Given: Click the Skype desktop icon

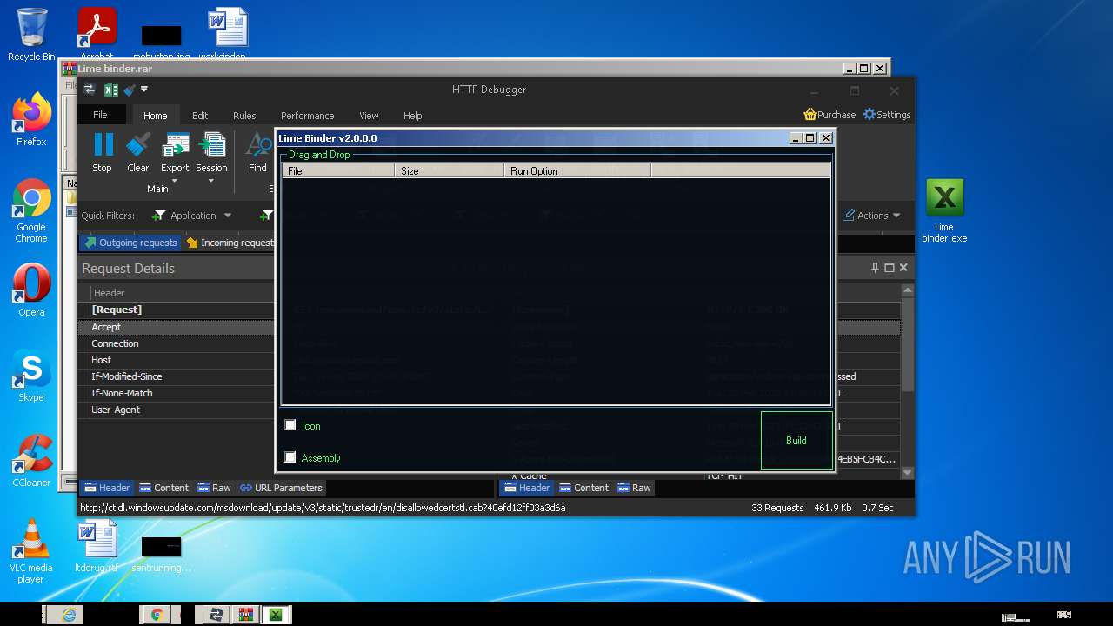Looking at the screenshot, I should click(x=31, y=376).
